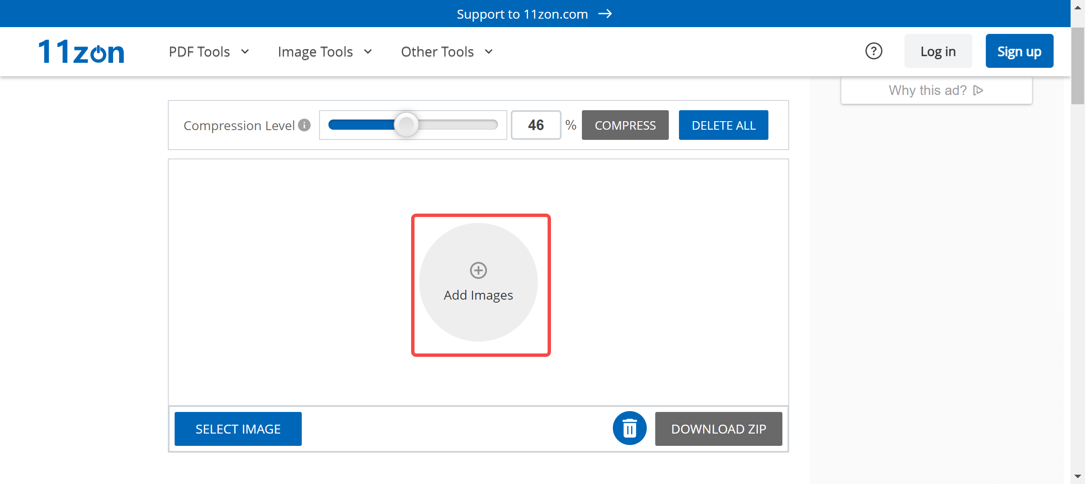1085x484 pixels.
Task: Click the plus icon inside Add Images
Action: tap(478, 270)
